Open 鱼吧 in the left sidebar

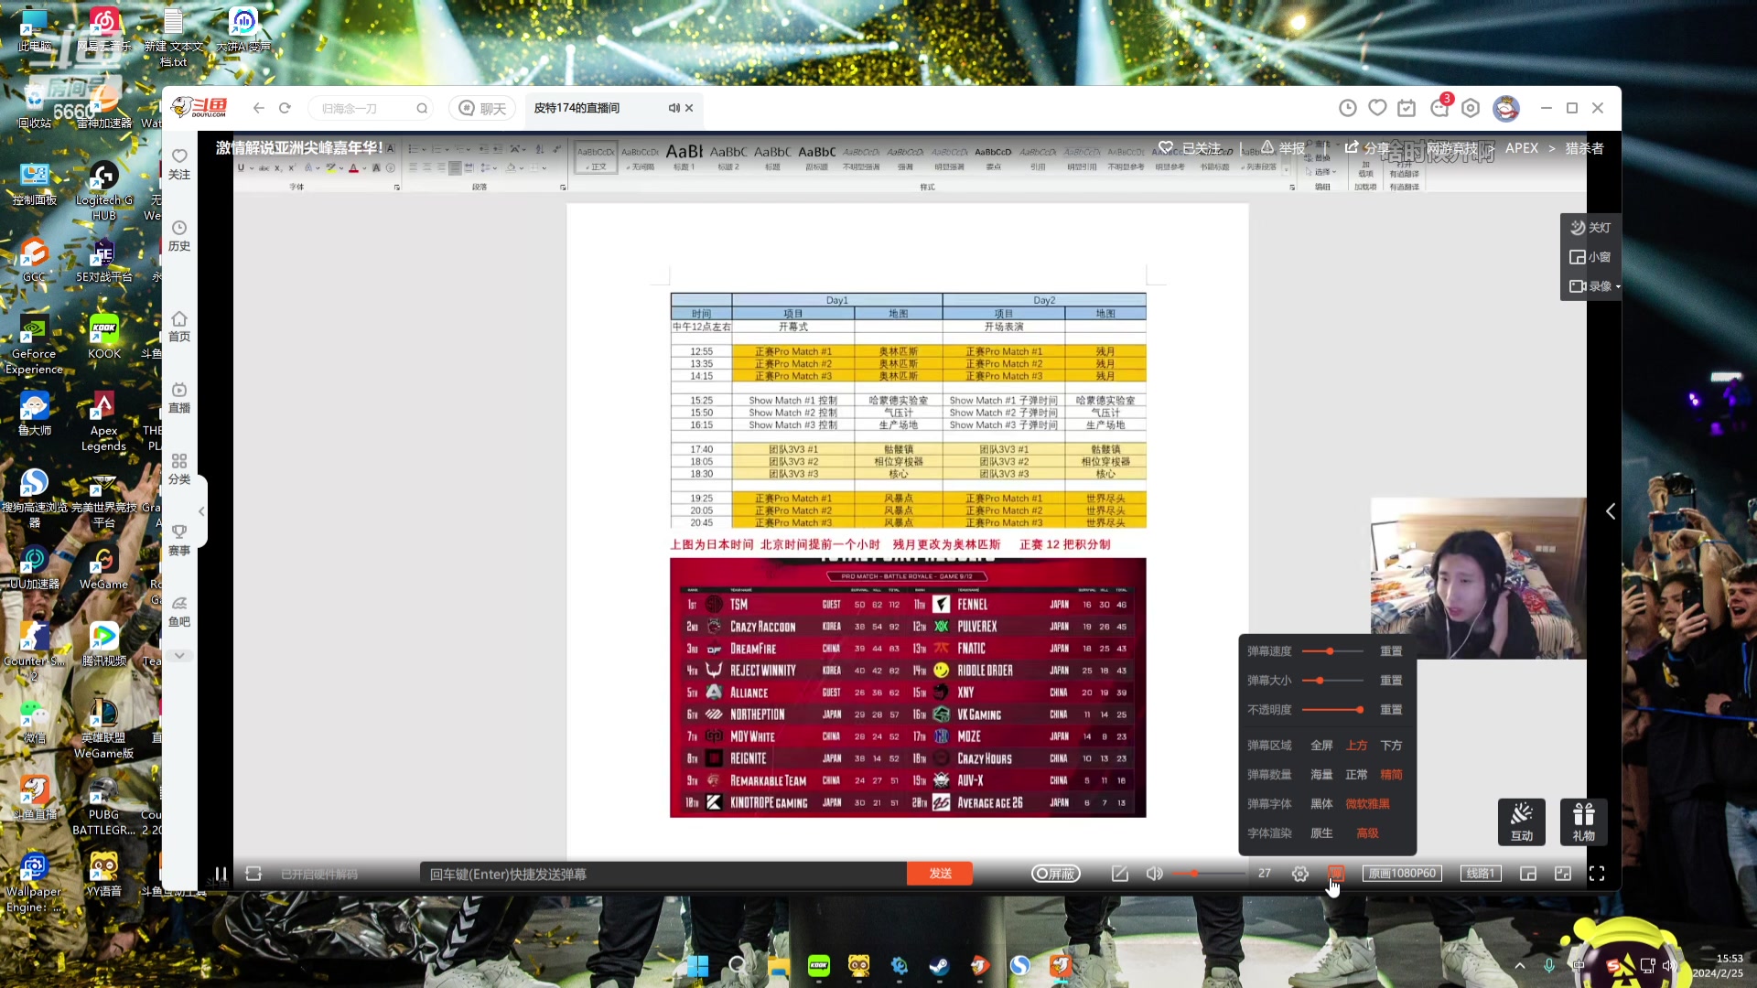179,612
